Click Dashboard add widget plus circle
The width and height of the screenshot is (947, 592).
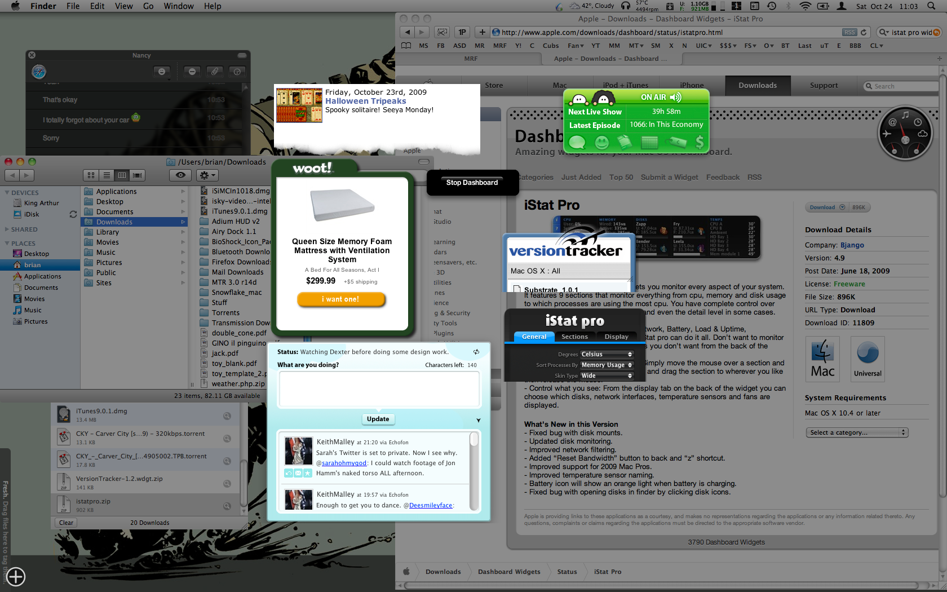click(16, 577)
